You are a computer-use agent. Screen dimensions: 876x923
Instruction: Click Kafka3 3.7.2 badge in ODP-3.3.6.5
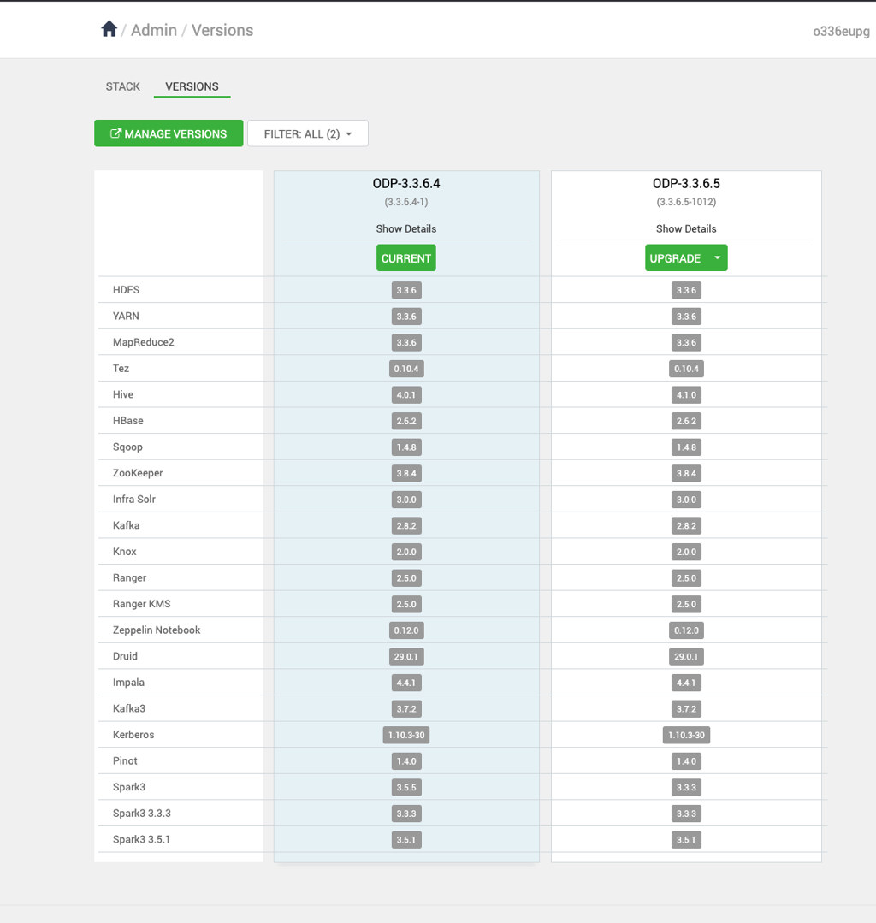pos(686,709)
